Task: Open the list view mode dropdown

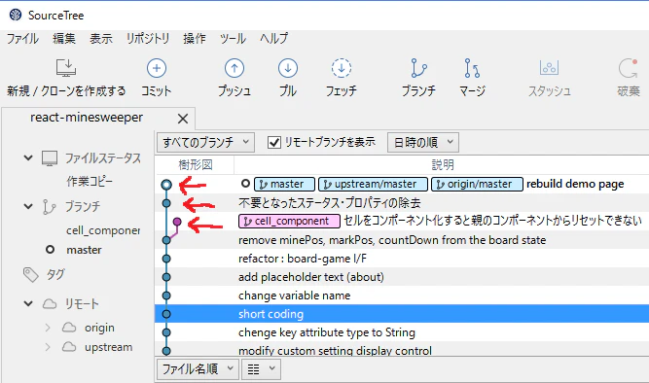Action: (x=261, y=369)
